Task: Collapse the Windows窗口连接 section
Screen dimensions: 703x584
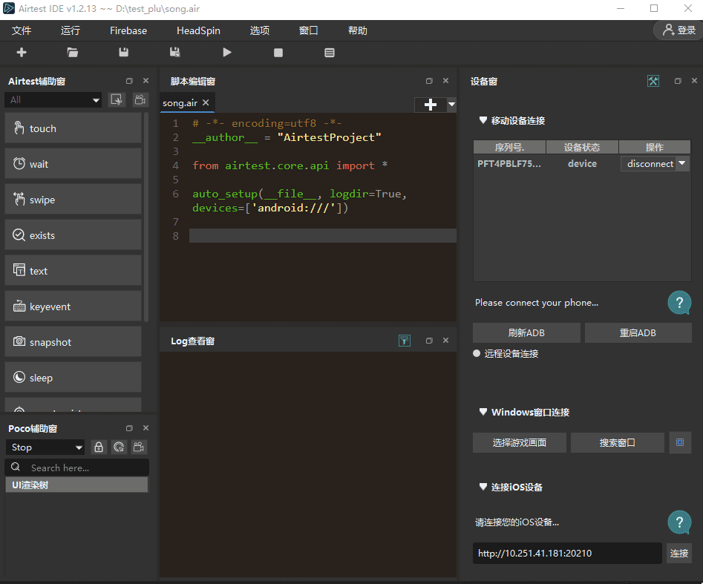Action: [483, 412]
